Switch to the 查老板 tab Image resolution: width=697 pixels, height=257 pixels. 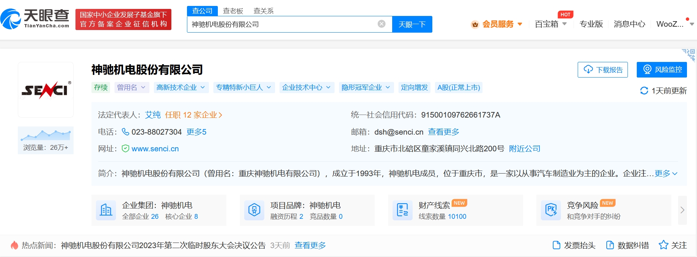(x=233, y=11)
